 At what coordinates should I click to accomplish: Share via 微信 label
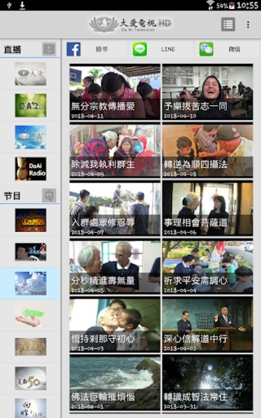235,49
